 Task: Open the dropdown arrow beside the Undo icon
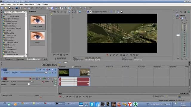coord(40,8)
